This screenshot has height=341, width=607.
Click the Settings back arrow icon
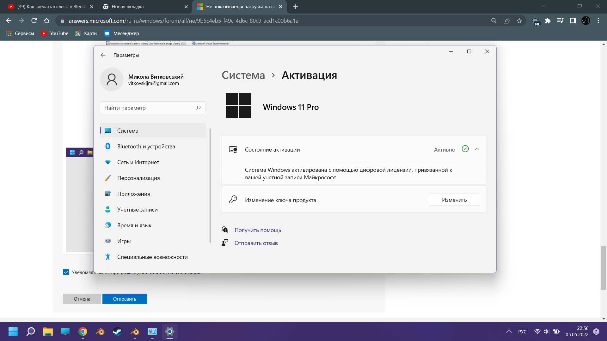coord(103,55)
